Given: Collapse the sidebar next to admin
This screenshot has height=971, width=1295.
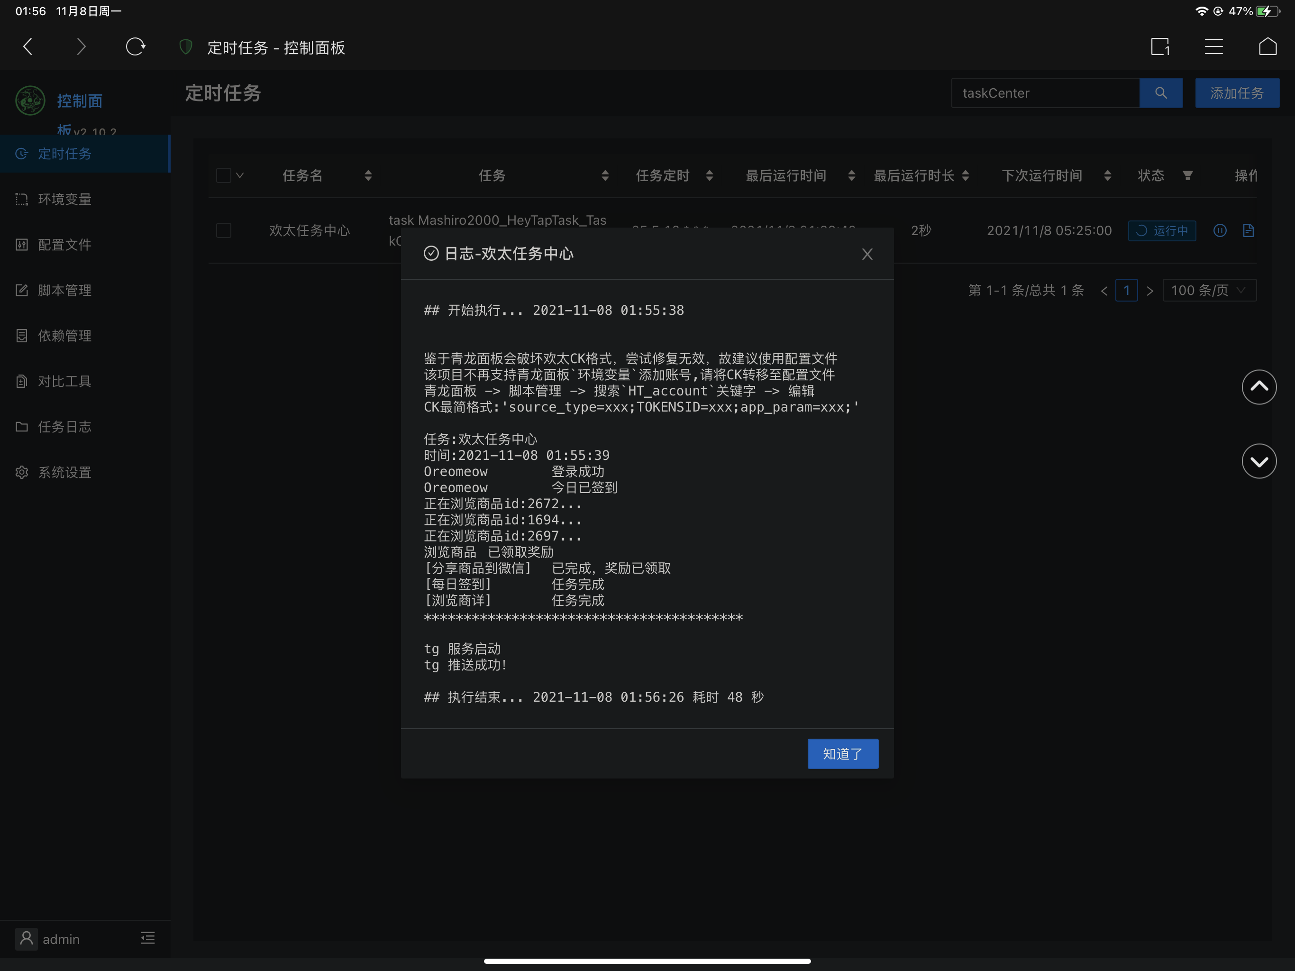Looking at the screenshot, I should pos(147,938).
